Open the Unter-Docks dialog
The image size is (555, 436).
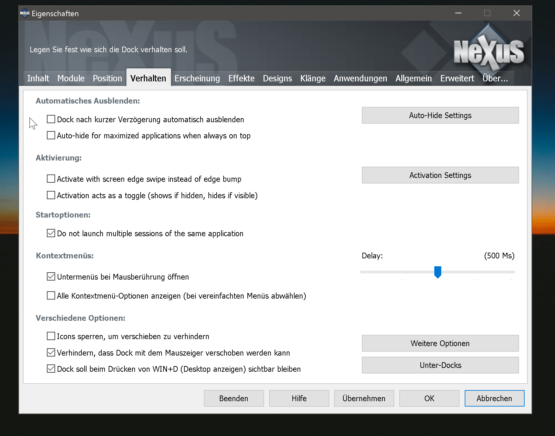pyautogui.click(x=440, y=365)
